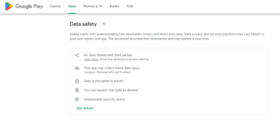Click the Data safety heading
The width and height of the screenshot is (280, 121).
(x=83, y=24)
